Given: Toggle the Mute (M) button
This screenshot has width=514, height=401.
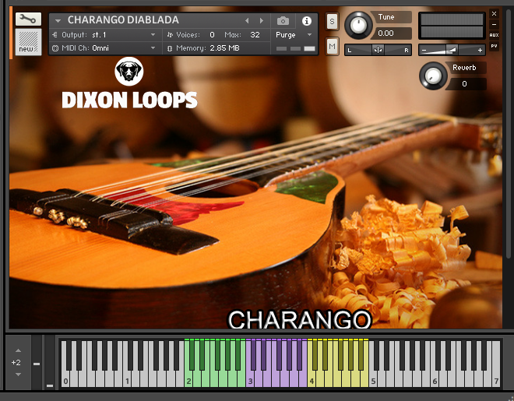Looking at the screenshot, I should [x=332, y=47].
